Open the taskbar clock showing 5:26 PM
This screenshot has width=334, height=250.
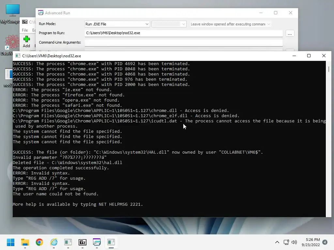click(311, 242)
